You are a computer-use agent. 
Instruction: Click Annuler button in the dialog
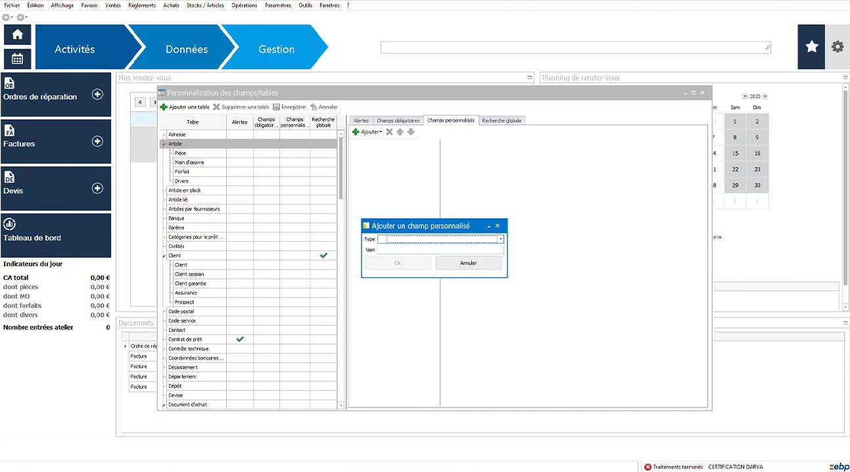point(468,263)
